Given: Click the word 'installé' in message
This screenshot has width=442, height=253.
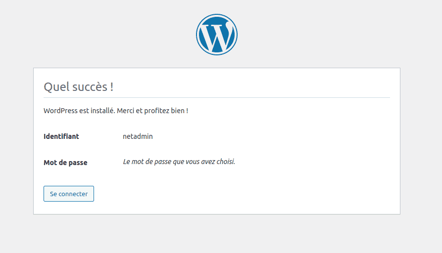Looking at the screenshot, I should tap(102, 111).
